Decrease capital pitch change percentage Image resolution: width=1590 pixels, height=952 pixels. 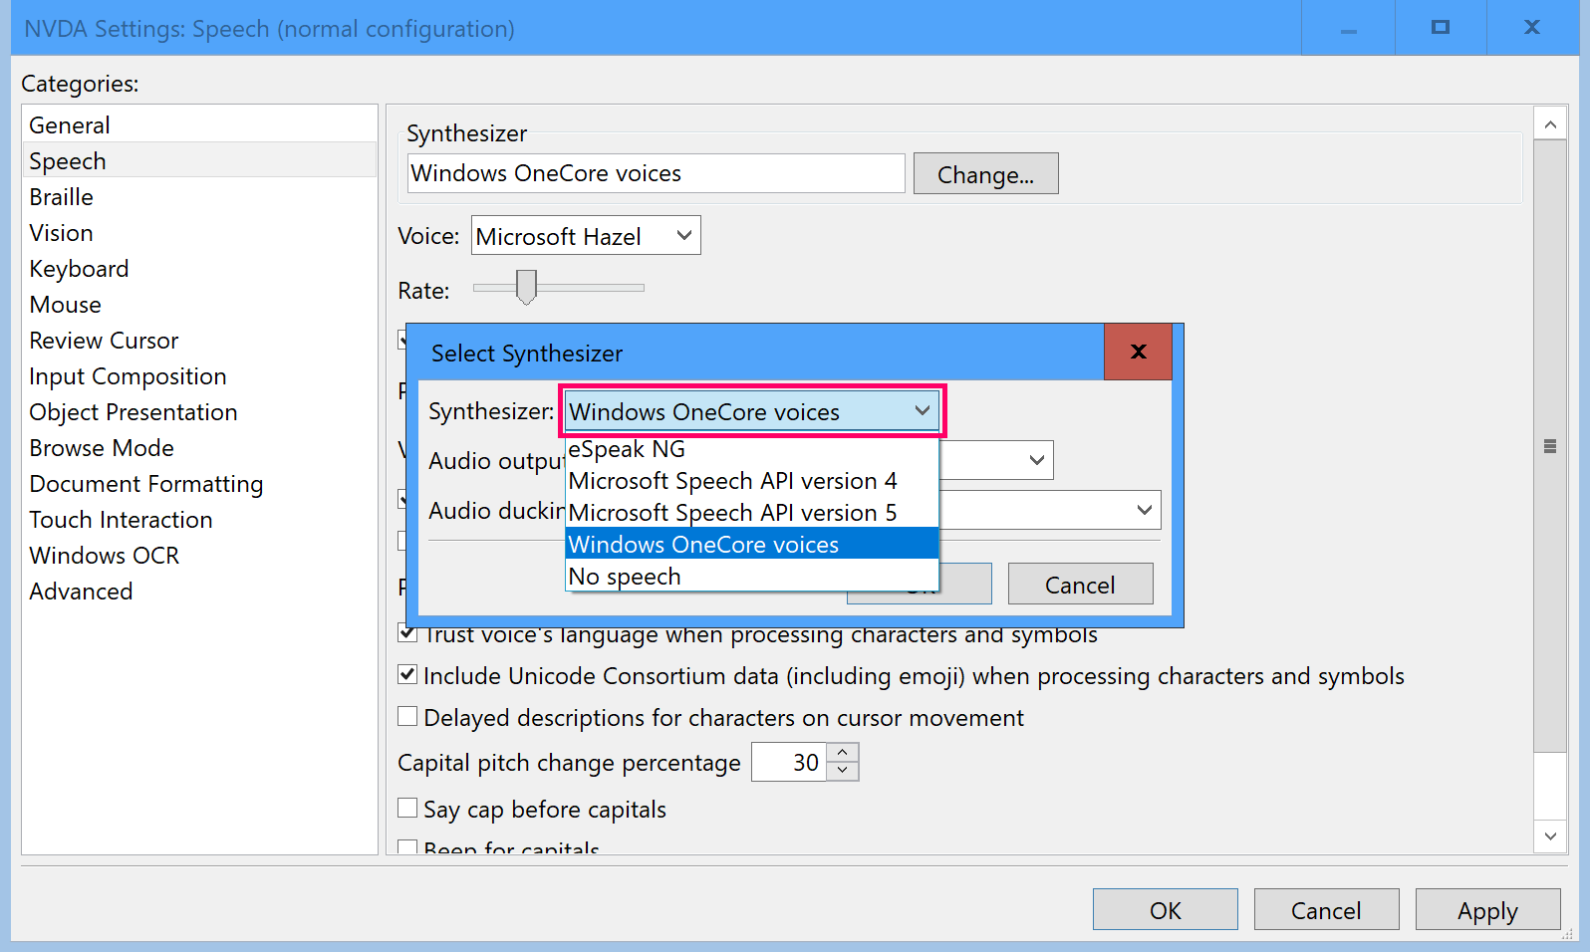click(x=843, y=771)
